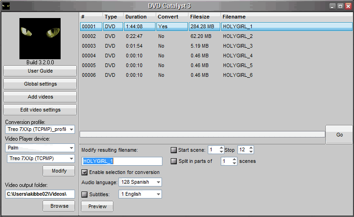The height and width of the screenshot is (217, 354).
Task: Sort list by Duration column header
Action: click(136, 17)
